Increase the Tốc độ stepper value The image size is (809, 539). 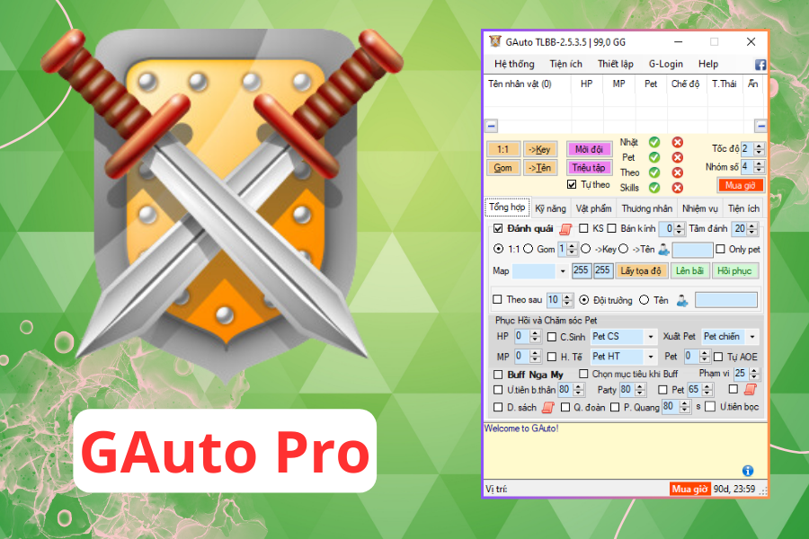760,146
